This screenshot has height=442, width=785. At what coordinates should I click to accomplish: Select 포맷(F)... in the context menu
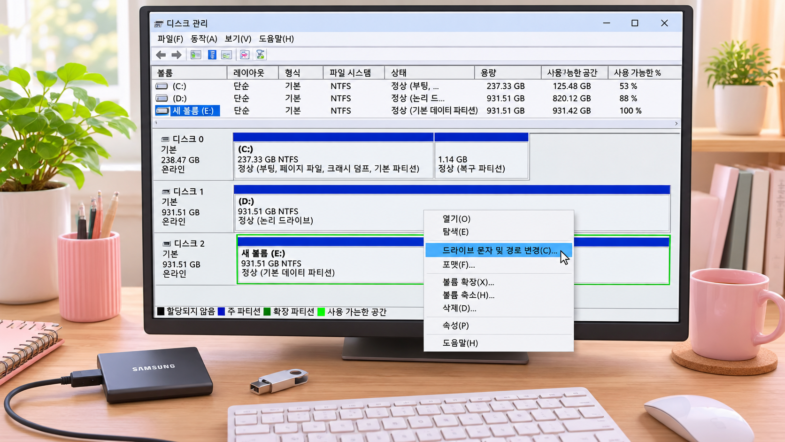click(499, 265)
